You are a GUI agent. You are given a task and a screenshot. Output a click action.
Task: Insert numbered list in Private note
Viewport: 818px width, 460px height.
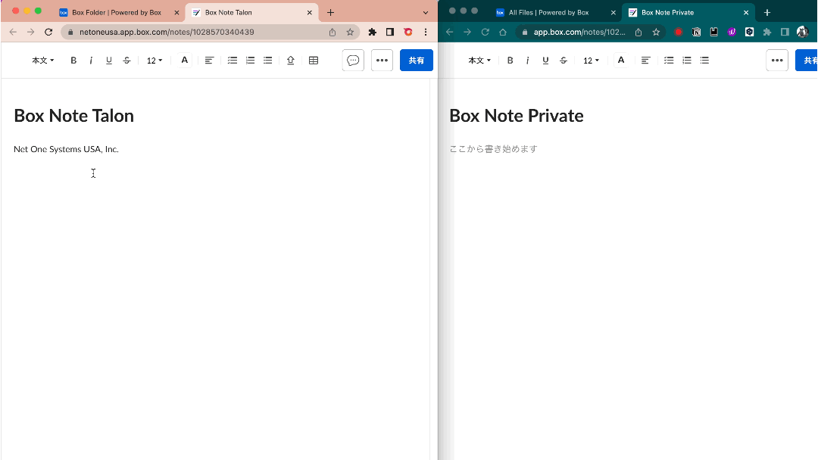(687, 61)
